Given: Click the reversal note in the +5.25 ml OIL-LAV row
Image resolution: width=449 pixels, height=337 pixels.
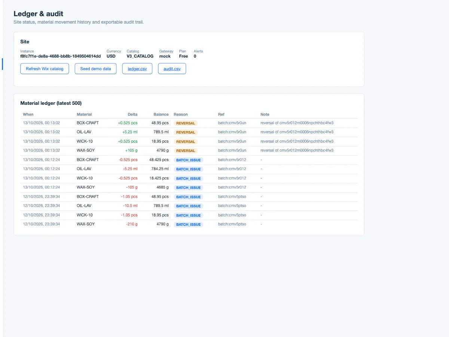Looking at the screenshot, I should [x=297, y=132].
